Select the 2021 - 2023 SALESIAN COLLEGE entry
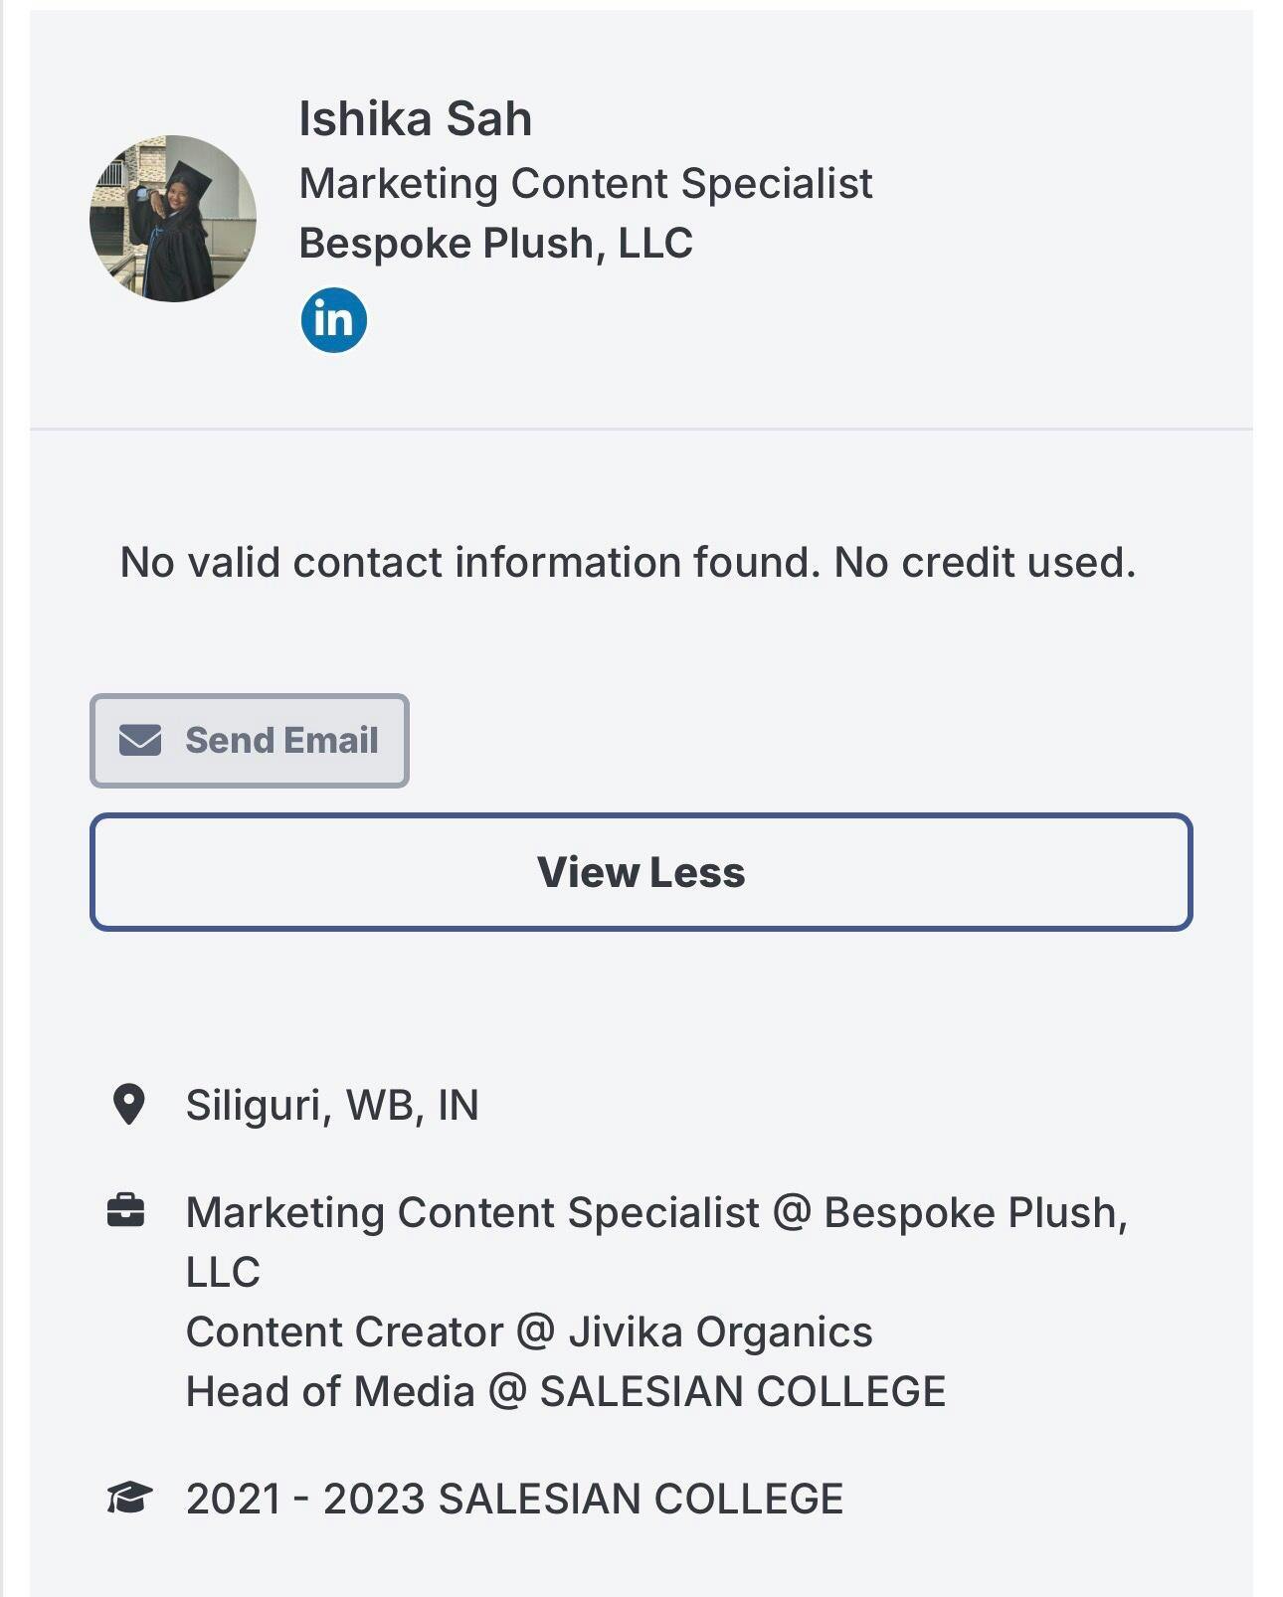 [x=514, y=1500]
